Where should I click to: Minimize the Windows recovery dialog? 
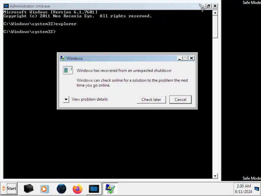click(x=179, y=58)
